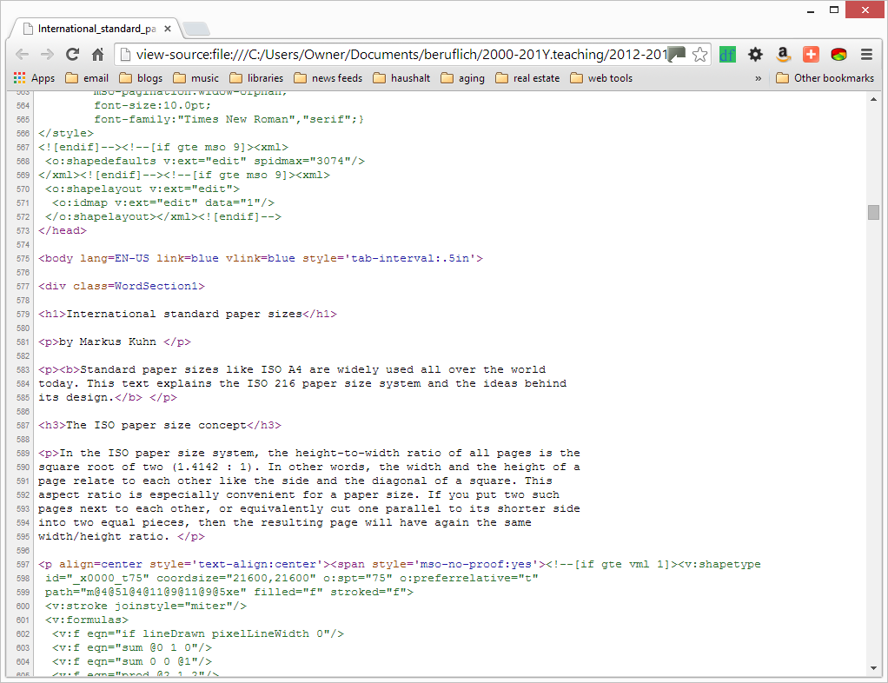Viewport: 888px width, 683px height.
Task: Click the browser Back arrow
Action: [23, 54]
